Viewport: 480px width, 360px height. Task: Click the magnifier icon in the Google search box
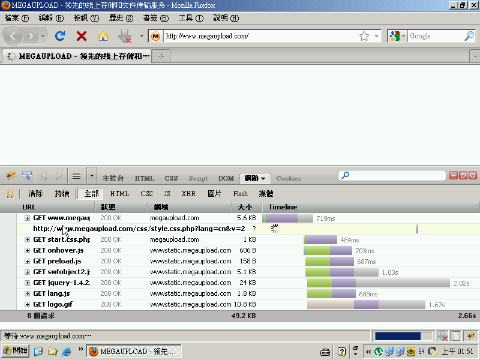(x=469, y=36)
